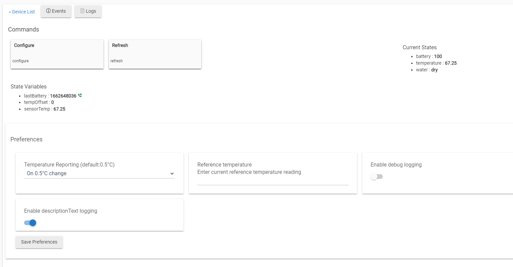Click the info icon on Events button
The width and height of the screenshot is (513, 267).
[x=49, y=11]
